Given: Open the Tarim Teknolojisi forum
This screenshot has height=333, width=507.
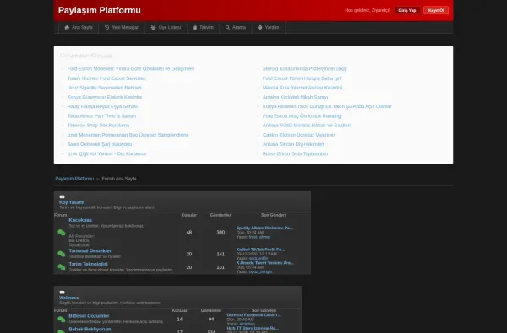Looking at the screenshot, I should (88, 264).
